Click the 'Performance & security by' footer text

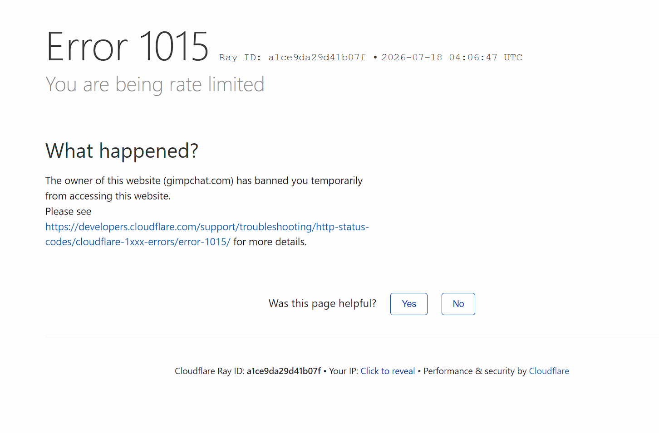[x=475, y=371]
